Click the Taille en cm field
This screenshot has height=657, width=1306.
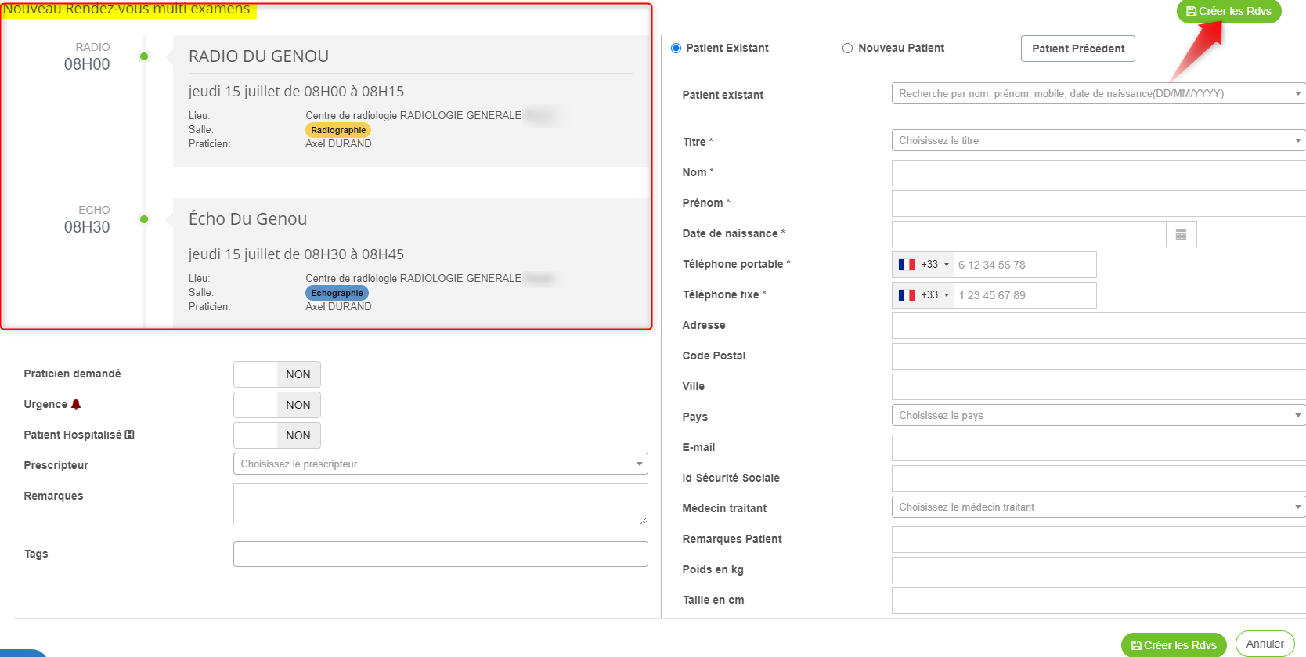pyautogui.click(x=1099, y=601)
